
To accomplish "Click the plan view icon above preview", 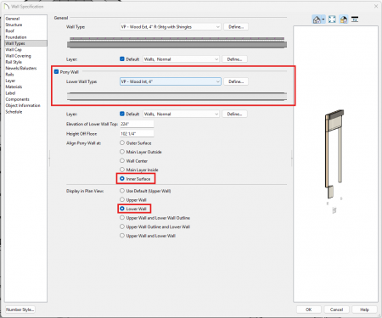I will click(x=355, y=20).
